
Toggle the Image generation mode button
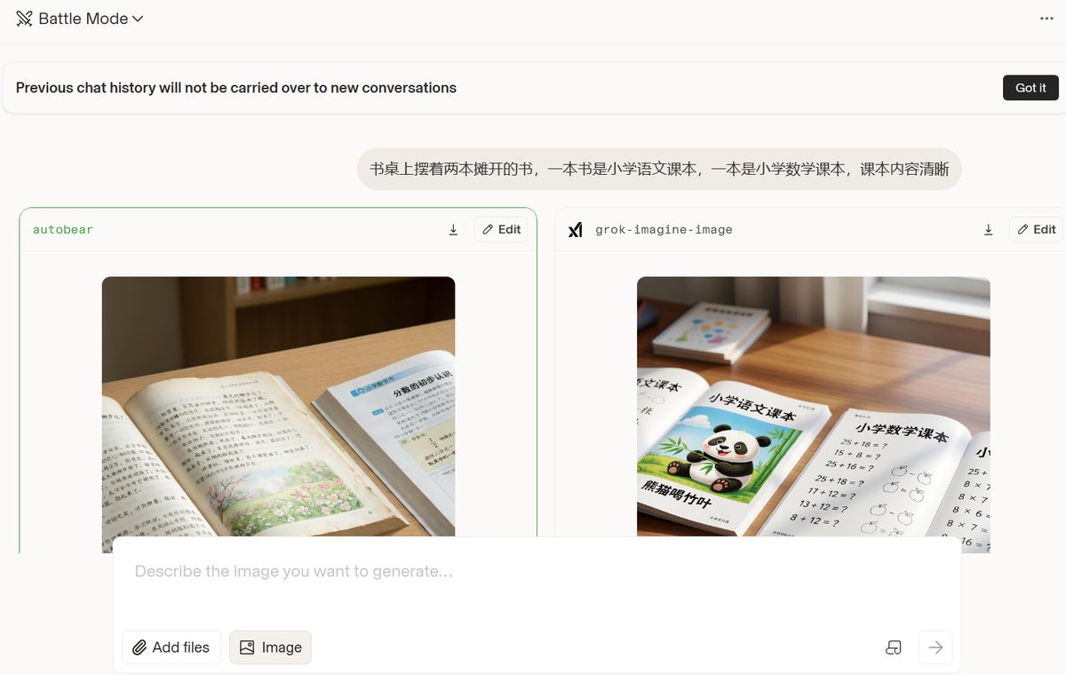point(270,647)
